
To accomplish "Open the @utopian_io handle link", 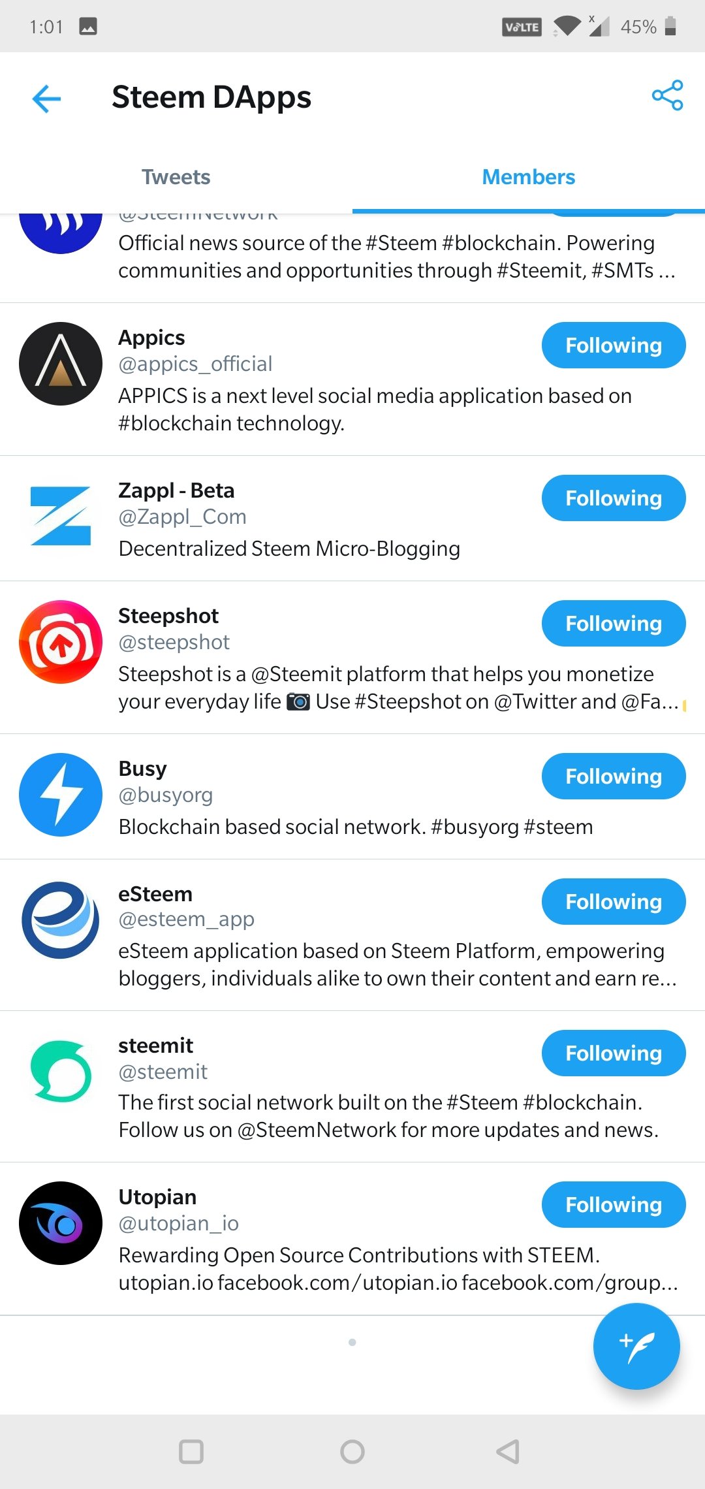I will point(178,1223).
